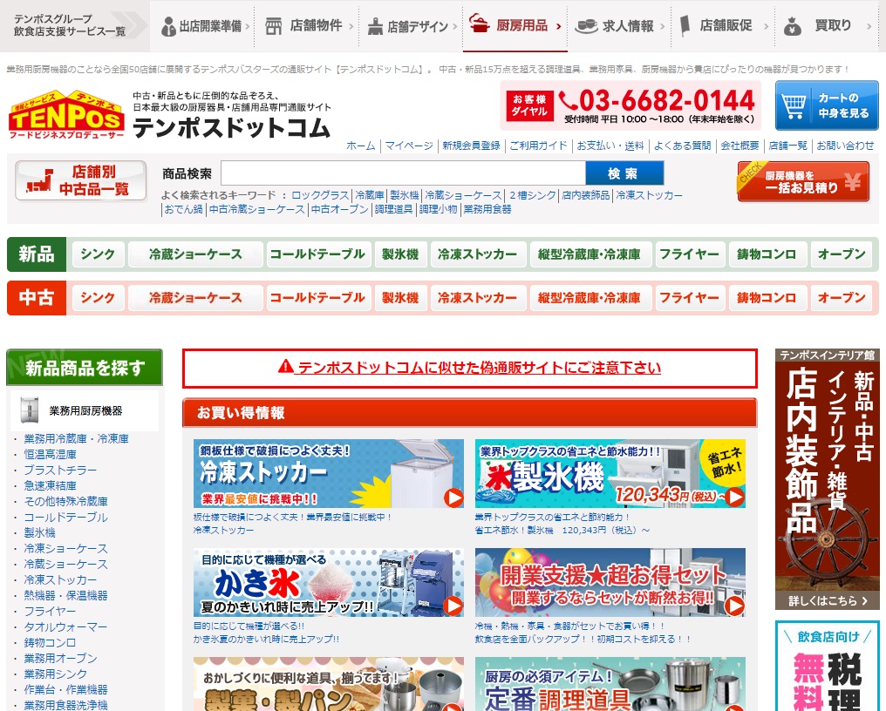This screenshot has width=886, height=711.
Task: Click the 店内装飾品 keyword link
Action: [585, 195]
